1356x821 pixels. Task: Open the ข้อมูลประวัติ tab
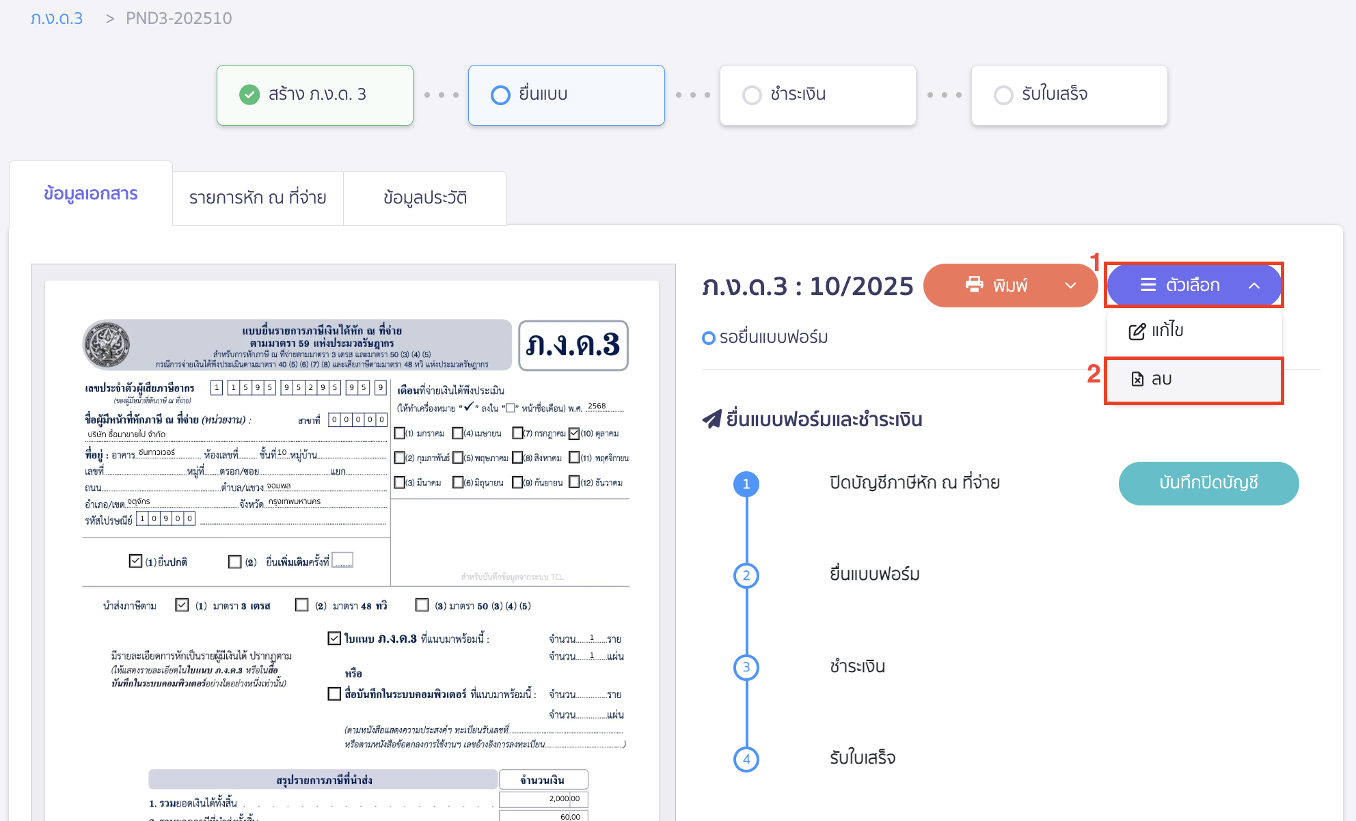coord(425,198)
